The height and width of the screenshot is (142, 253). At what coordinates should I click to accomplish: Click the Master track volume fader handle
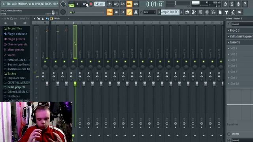tap(47, 84)
